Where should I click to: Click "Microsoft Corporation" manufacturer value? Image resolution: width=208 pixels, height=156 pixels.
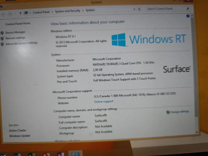107,59
